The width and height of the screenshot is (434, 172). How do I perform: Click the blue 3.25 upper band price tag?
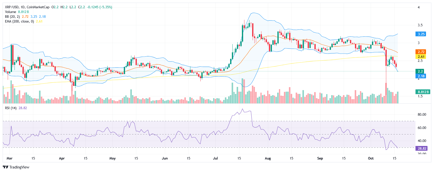[x=421, y=34]
